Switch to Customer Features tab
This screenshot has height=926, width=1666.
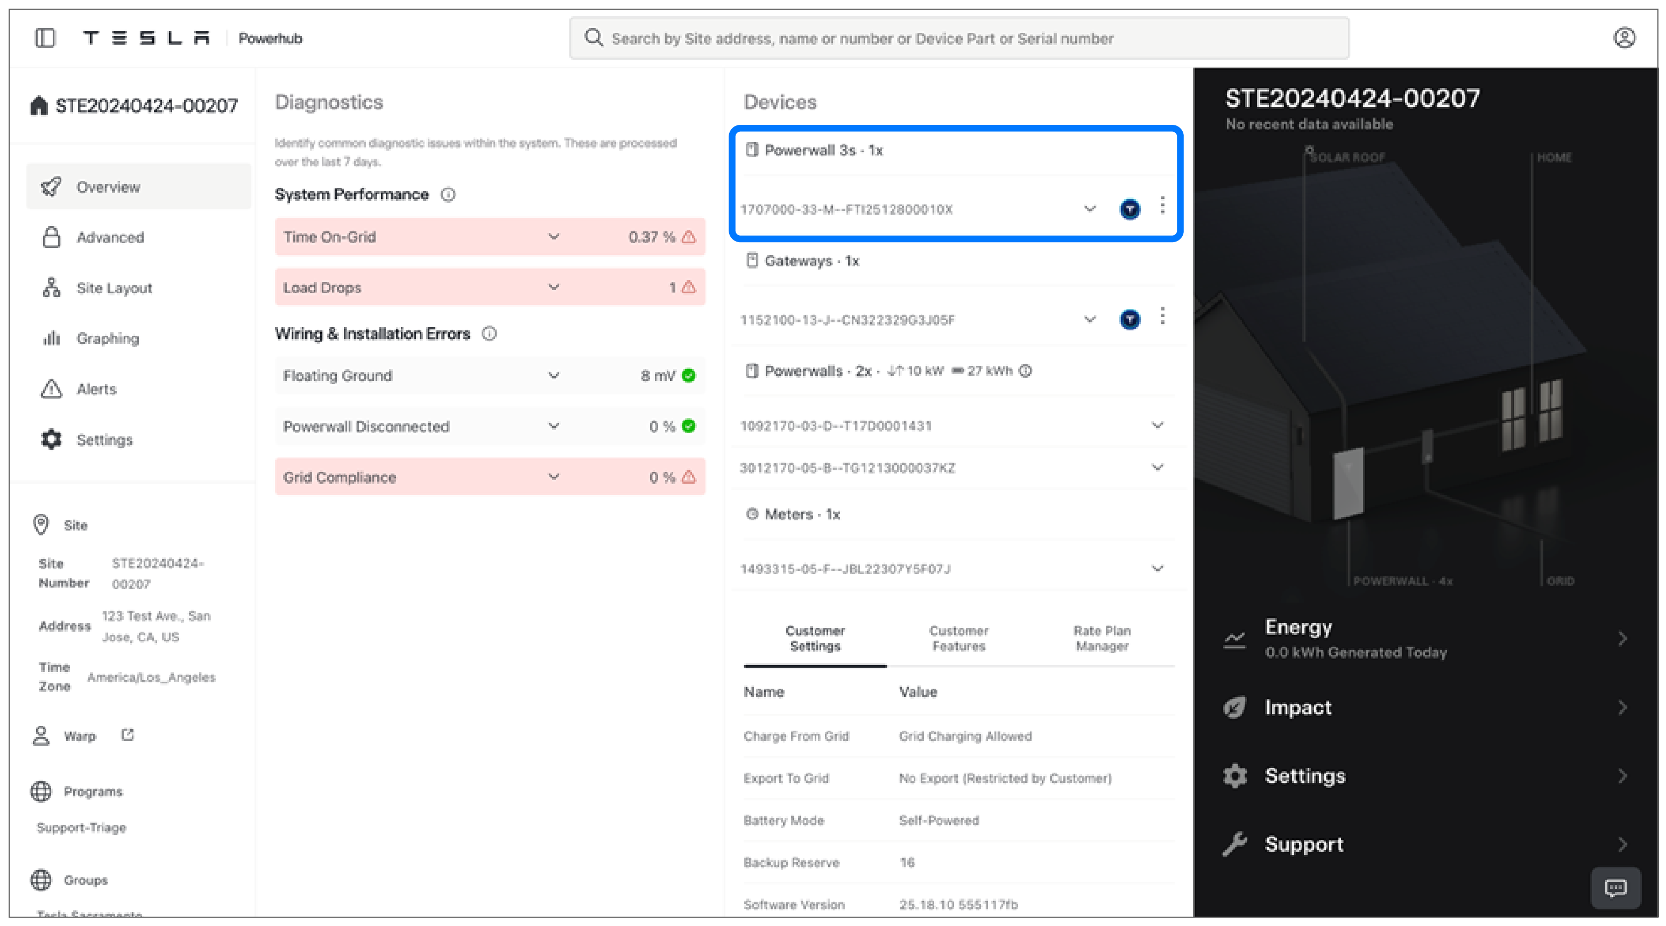(958, 638)
